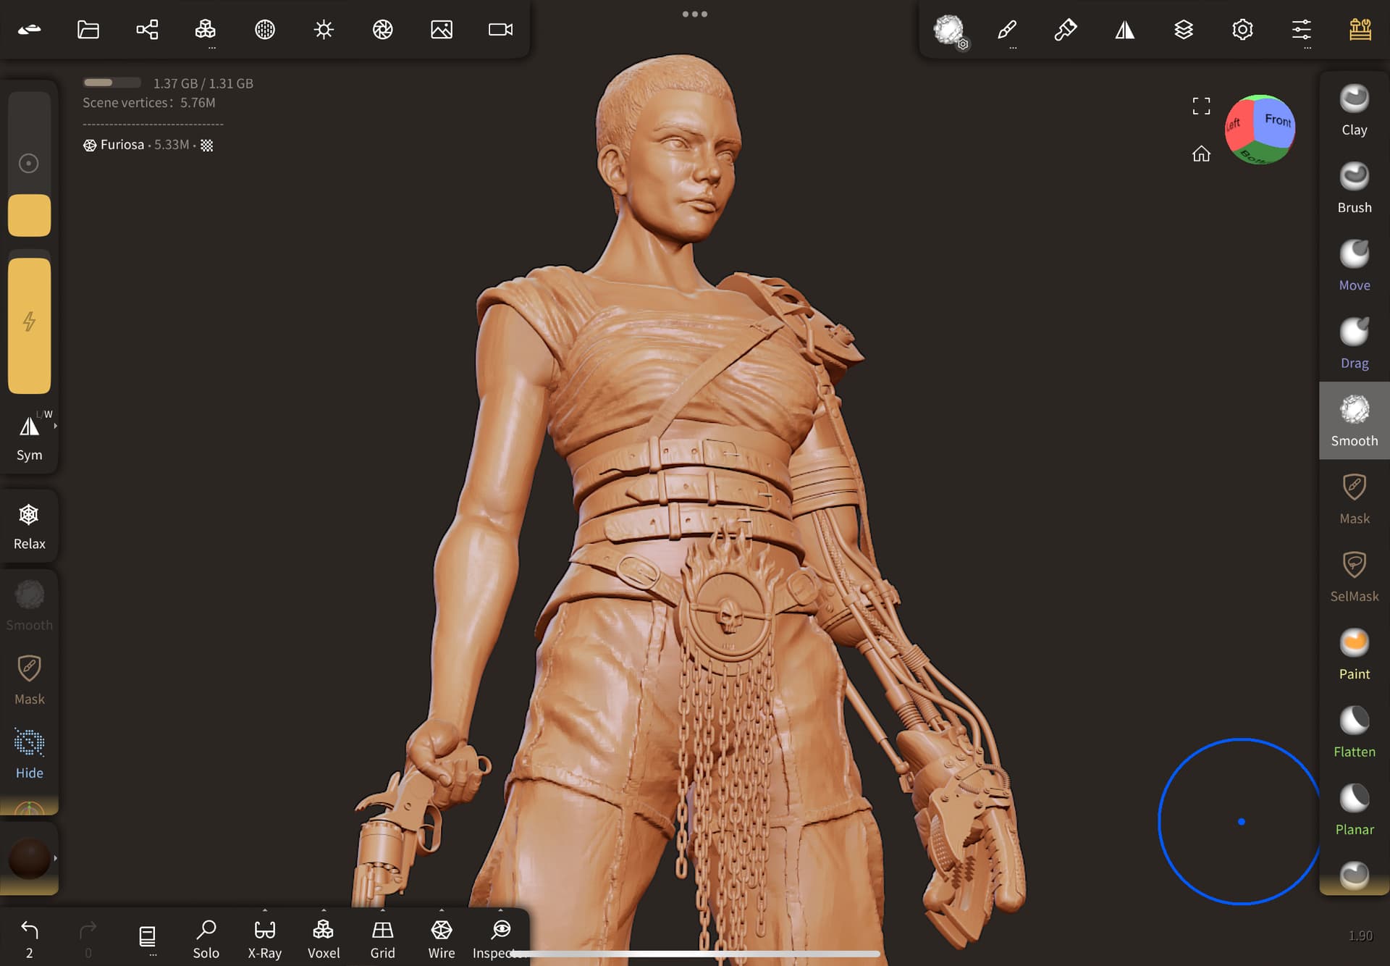Select the Furiosa object label
Image resolution: width=1390 pixels, height=966 pixels.
pyautogui.click(x=122, y=145)
